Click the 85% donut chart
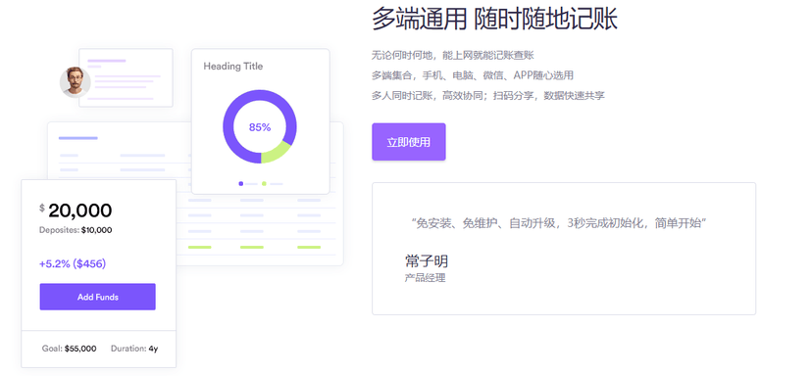Screen dimensions: 812x376 tap(260, 126)
